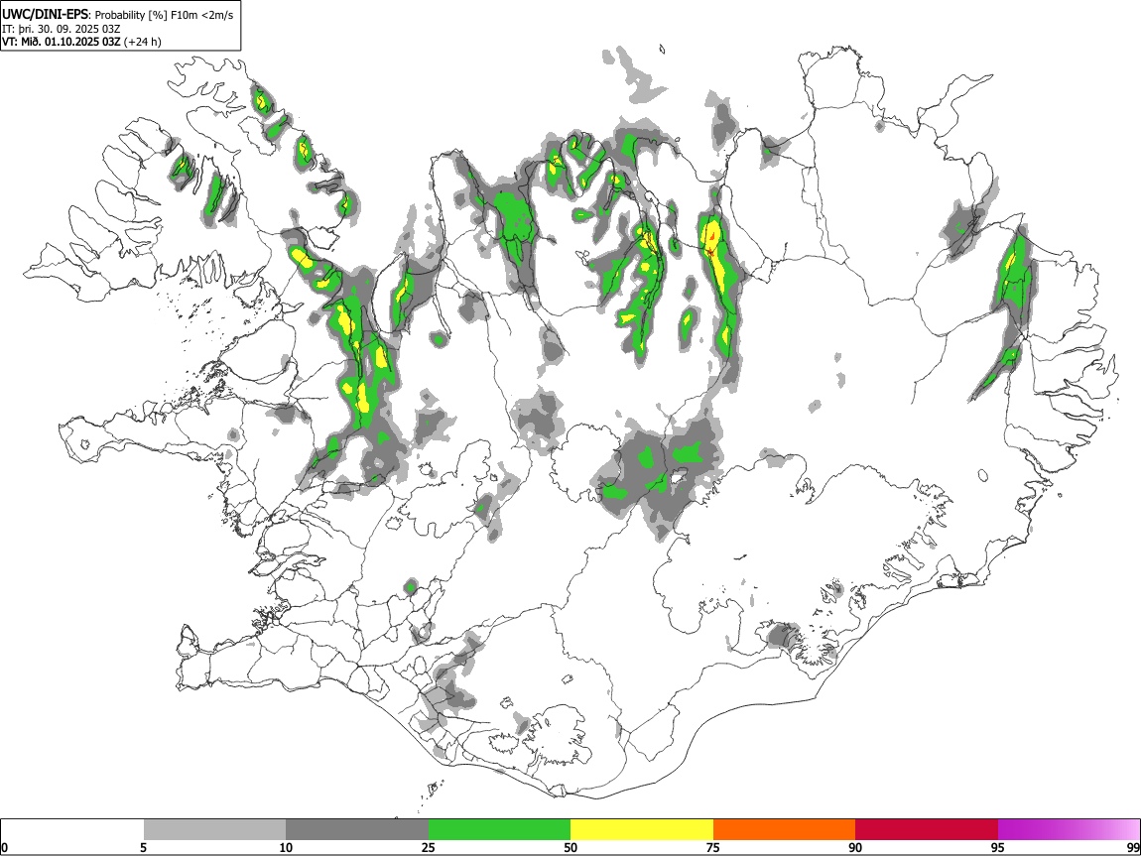Click the legend value '25'
This screenshot has height=856, width=1141.
click(x=429, y=847)
